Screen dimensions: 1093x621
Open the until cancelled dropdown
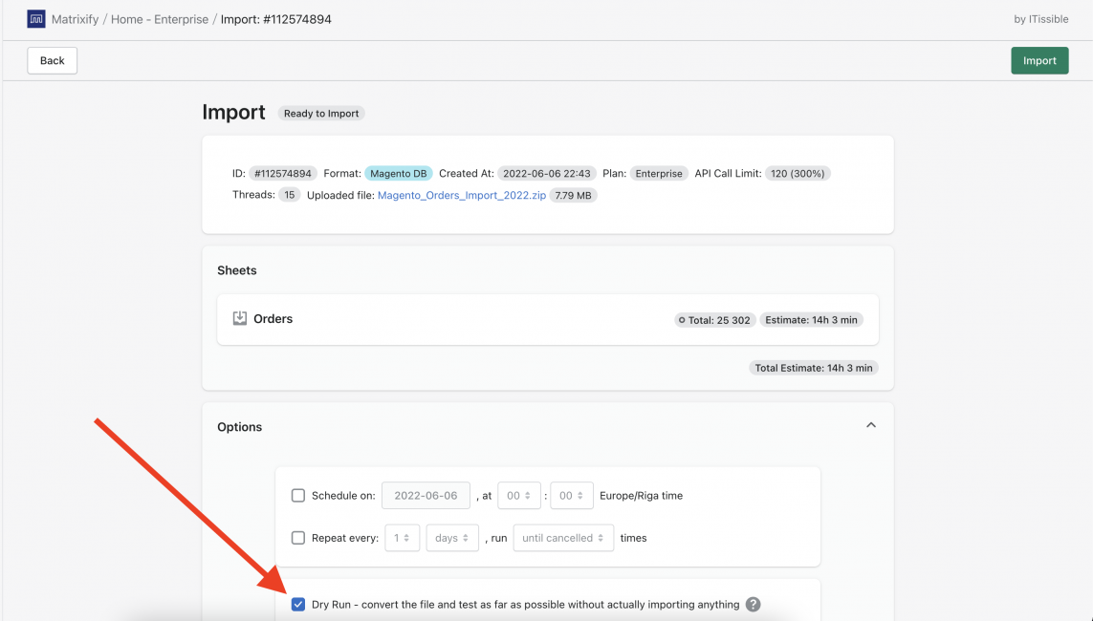(563, 537)
